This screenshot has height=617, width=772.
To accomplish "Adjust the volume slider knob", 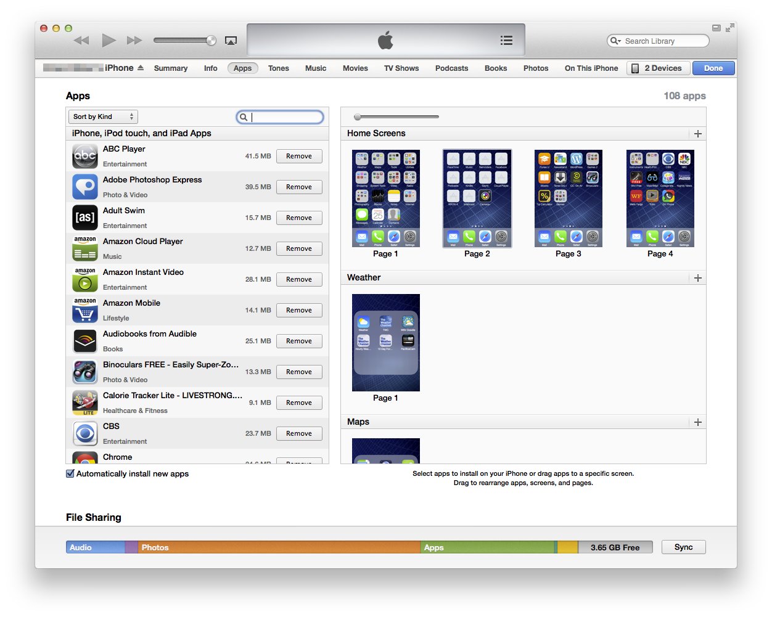I will (211, 41).
